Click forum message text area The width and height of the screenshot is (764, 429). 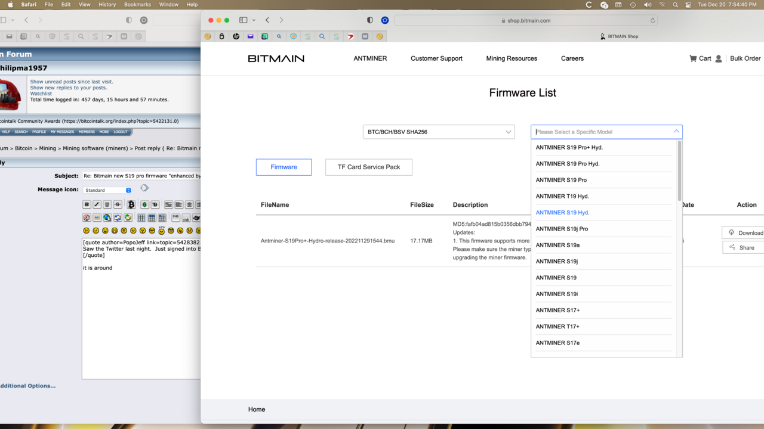(x=141, y=309)
